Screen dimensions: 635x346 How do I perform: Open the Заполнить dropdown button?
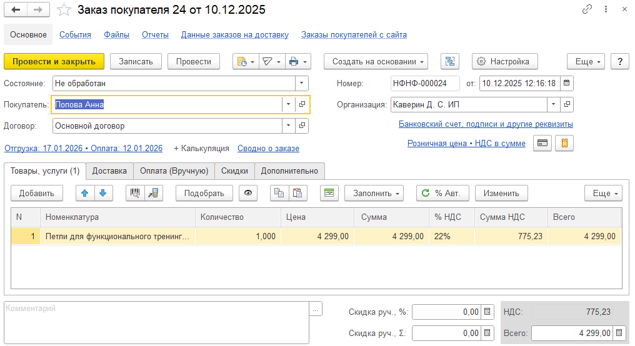click(x=374, y=193)
